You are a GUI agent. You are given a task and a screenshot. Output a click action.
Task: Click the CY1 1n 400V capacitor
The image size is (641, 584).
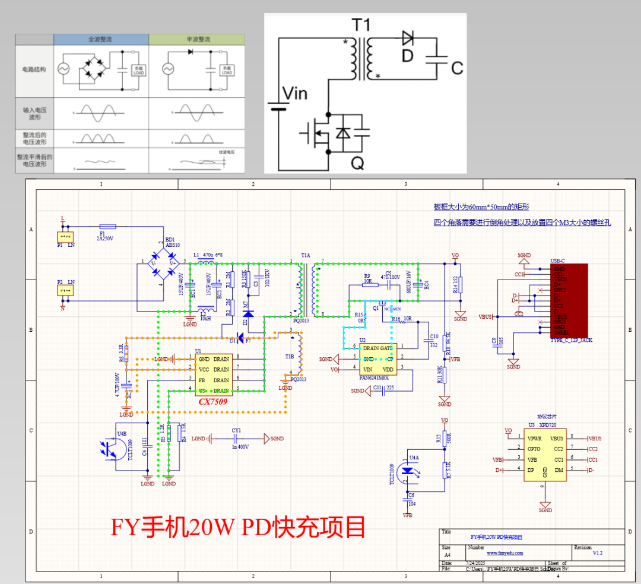(x=236, y=438)
